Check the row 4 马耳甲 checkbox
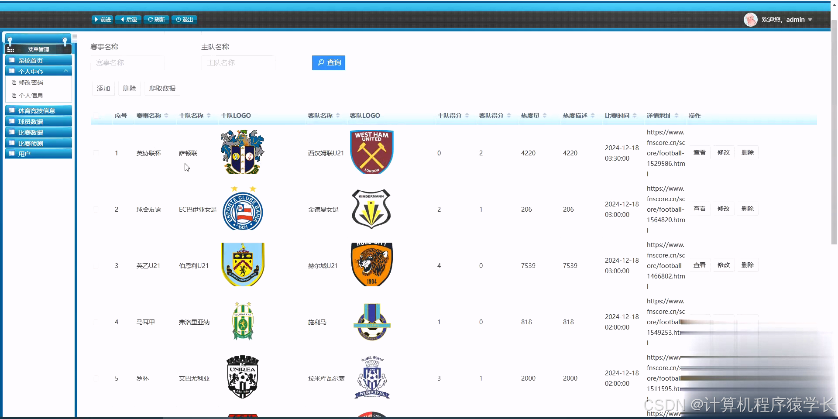Image resolution: width=838 pixels, height=419 pixels. click(x=96, y=322)
